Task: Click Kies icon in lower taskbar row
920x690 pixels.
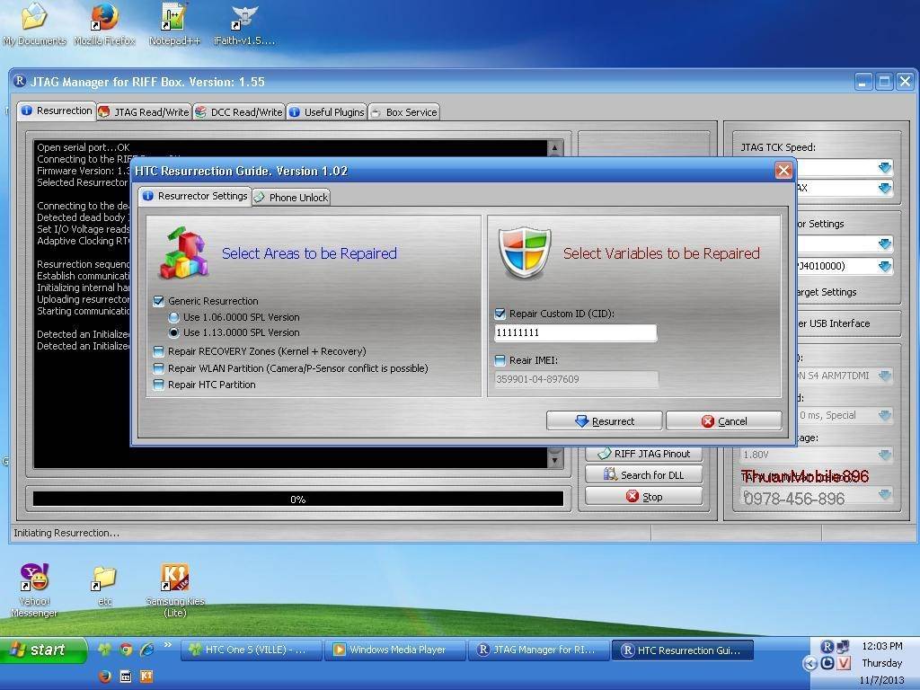Action: click(146, 676)
